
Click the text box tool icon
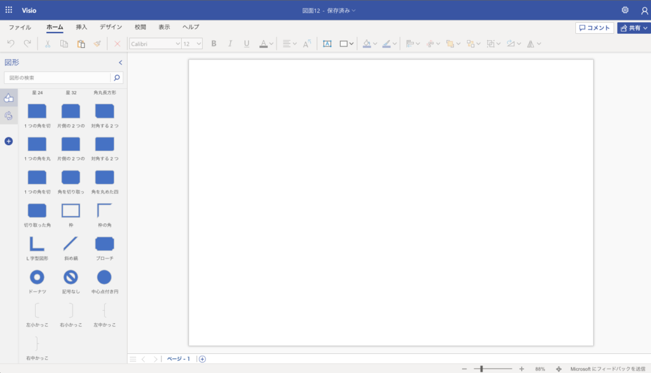(327, 44)
